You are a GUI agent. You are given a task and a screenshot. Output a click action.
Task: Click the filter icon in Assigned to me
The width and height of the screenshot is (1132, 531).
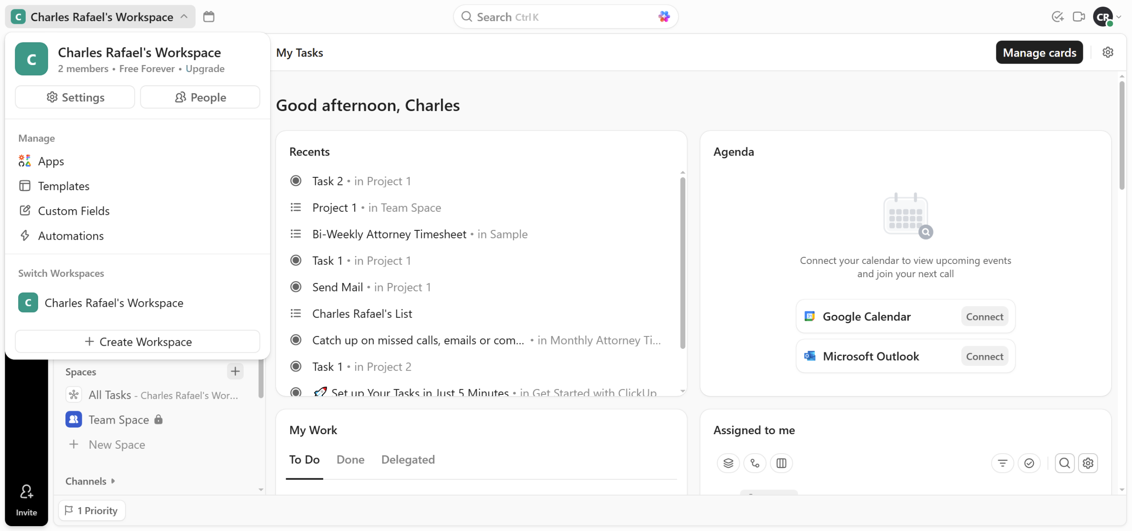(1002, 463)
